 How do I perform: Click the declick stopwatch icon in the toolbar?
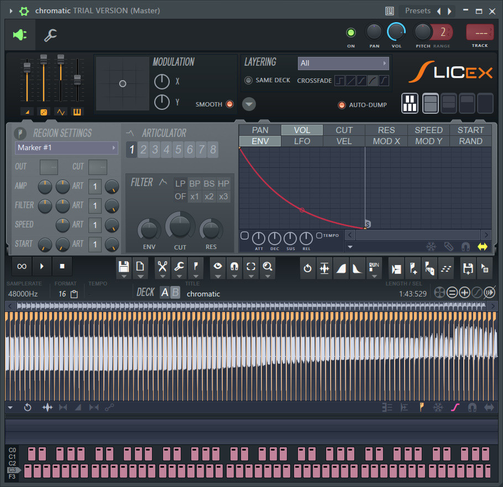pos(308,267)
